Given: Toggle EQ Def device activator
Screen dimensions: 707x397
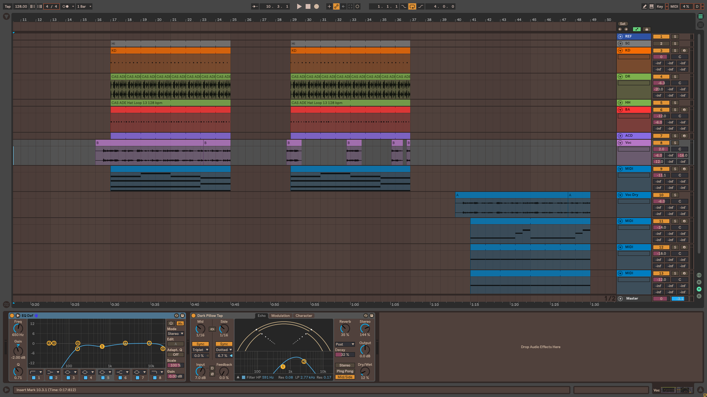Looking at the screenshot, I should point(12,316).
